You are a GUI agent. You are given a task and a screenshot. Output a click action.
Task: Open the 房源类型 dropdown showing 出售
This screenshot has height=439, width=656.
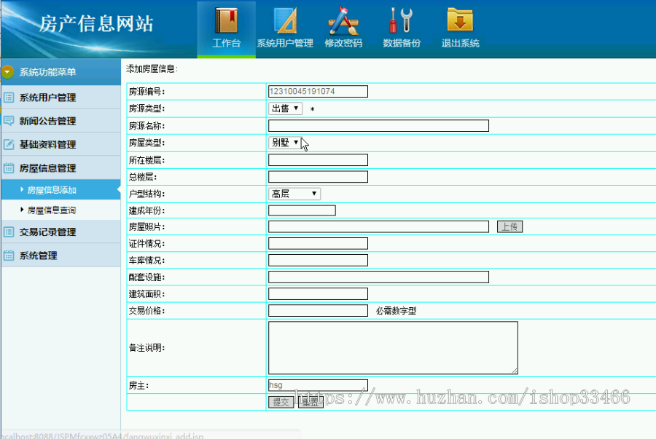[x=284, y=108]
